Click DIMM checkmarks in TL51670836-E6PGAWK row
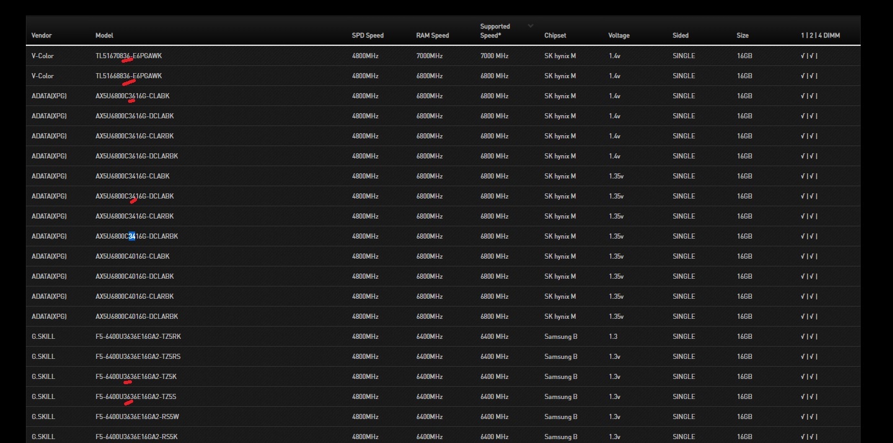This screenshot has height=443, width=893. (x=809, y=56)
